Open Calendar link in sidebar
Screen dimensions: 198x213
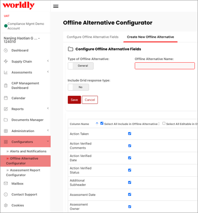click(18, 98)
